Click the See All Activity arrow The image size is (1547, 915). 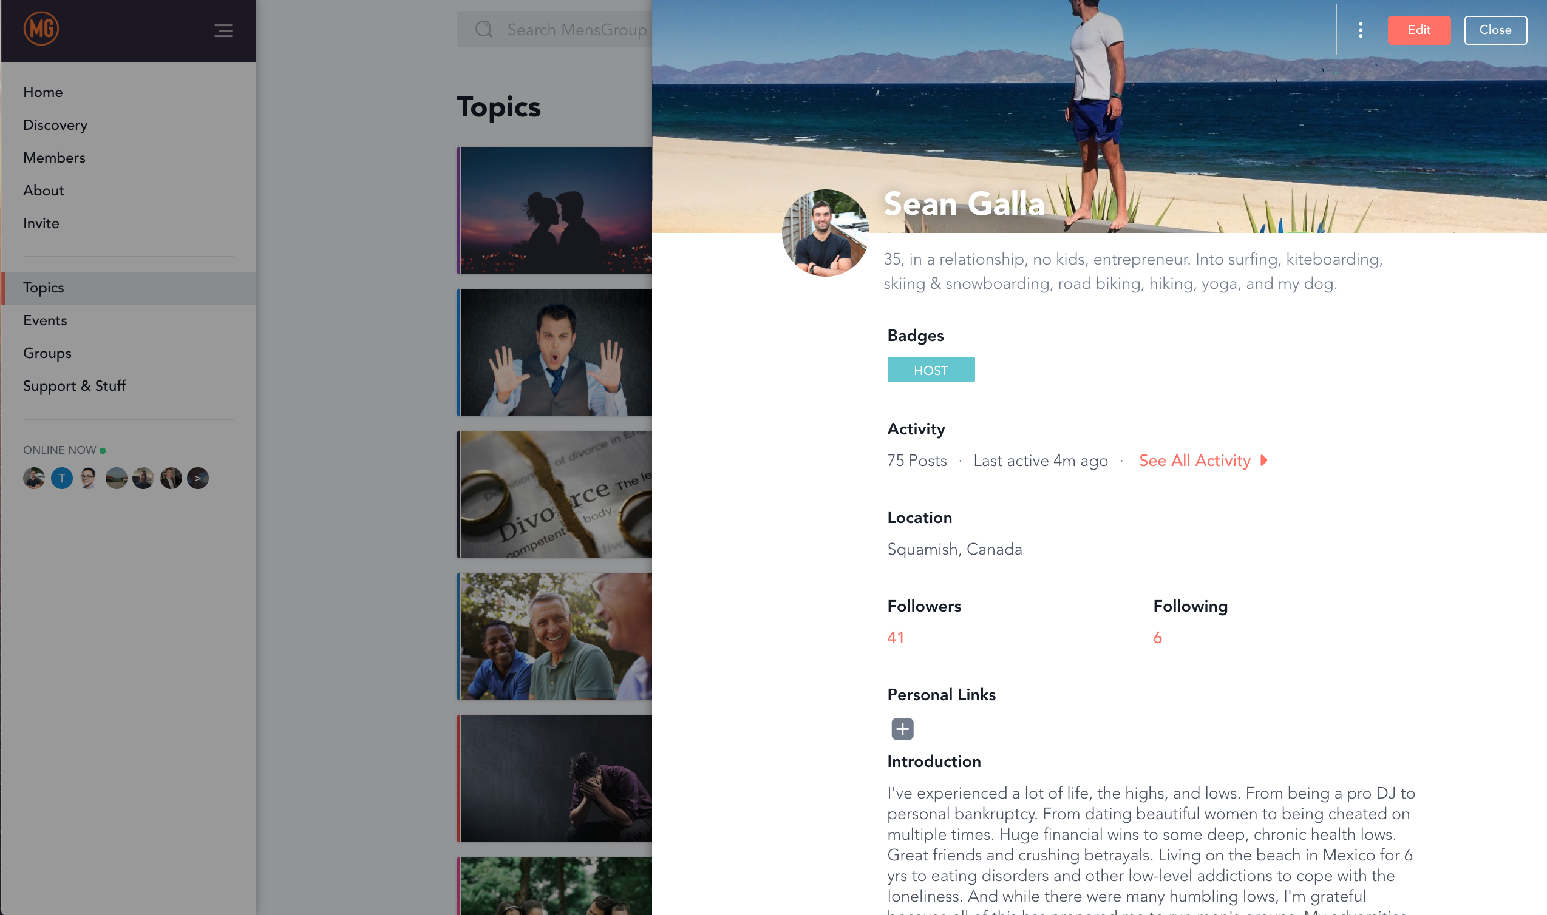point(1264,461)
